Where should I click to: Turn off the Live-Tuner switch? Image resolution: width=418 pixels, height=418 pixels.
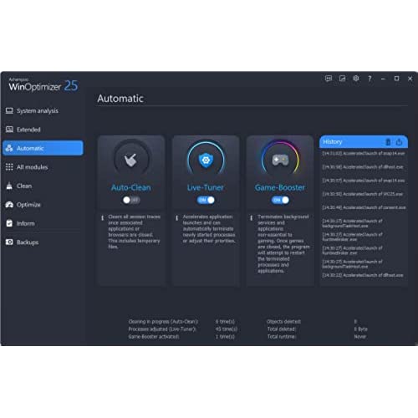(206, 200)
